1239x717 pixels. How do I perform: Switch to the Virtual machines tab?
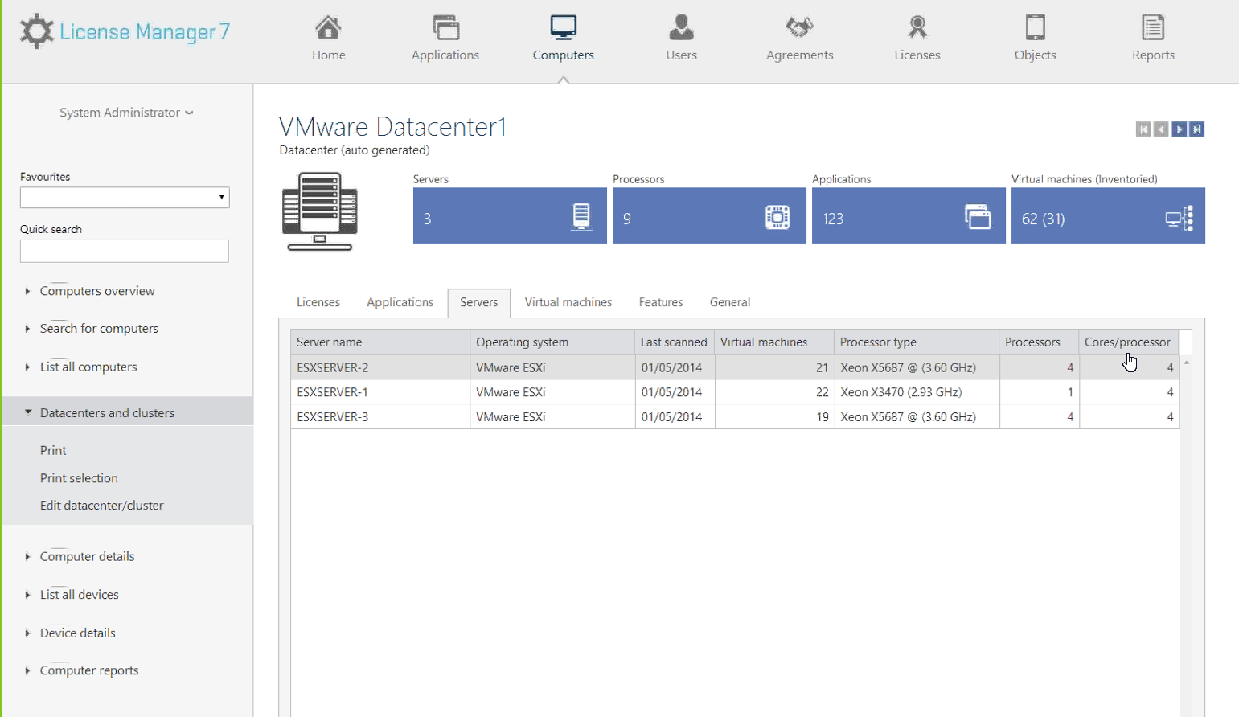tap(568, 302)
